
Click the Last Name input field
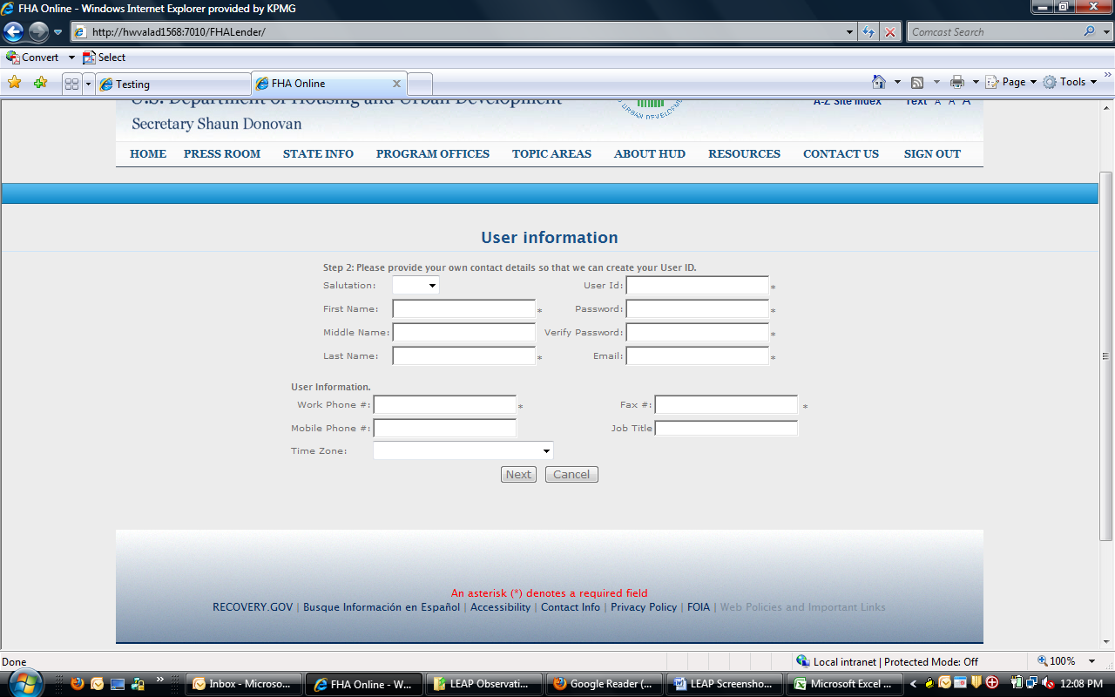[463, 356]
